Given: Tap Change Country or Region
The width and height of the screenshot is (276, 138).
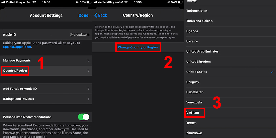Looking at the screenshot, I should (x=138, y=47).
